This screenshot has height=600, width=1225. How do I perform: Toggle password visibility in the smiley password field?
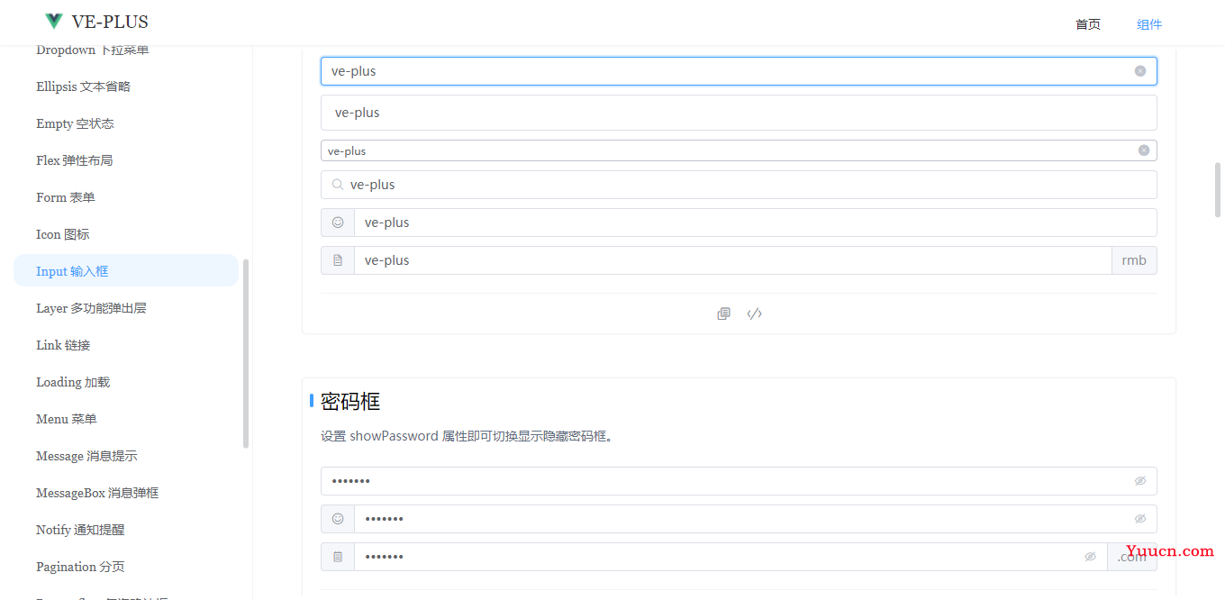(x=1140, y=519)
